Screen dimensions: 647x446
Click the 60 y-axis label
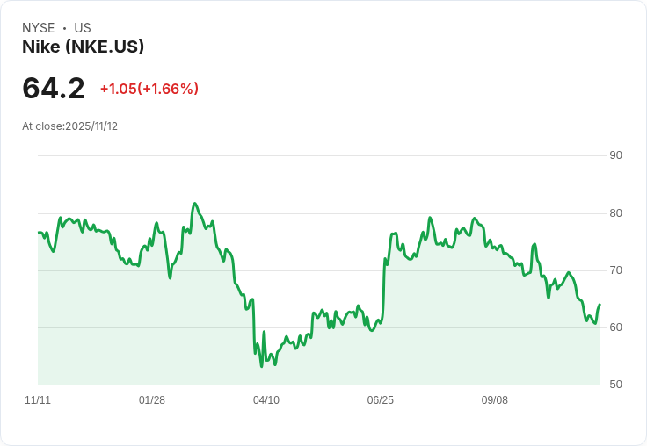tap(616, 327)
